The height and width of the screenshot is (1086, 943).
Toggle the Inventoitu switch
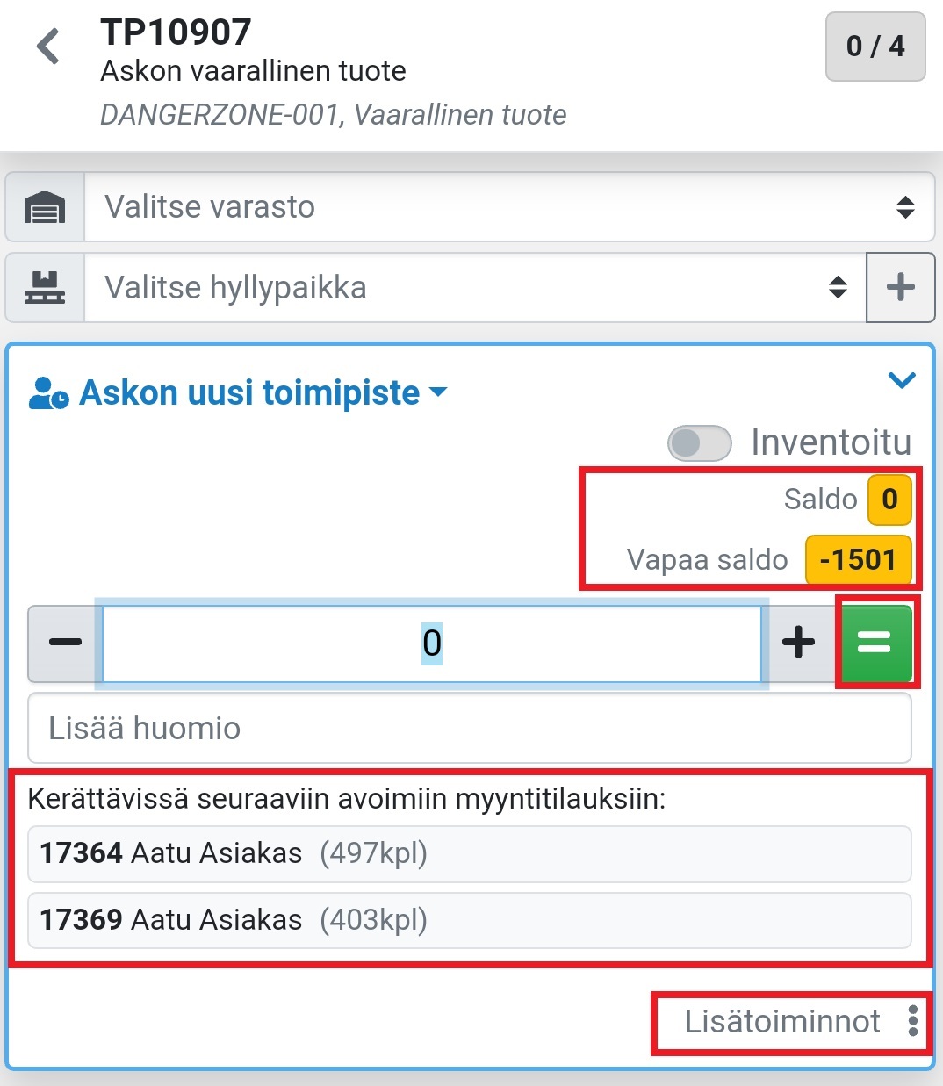(699, 443)
